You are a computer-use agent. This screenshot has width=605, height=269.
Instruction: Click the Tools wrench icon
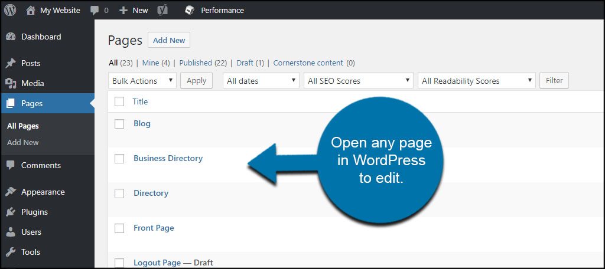[11, 252]
